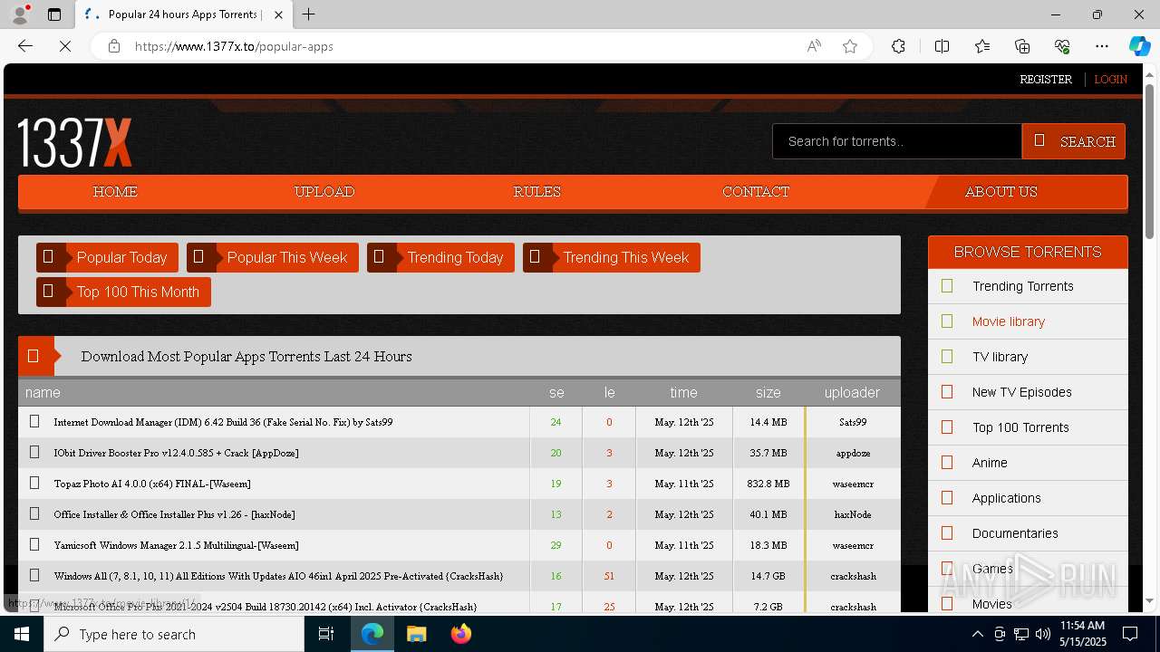Launch the Copilot sidebar icon
The image size is (1160, 652).
tap(1139, 46)
